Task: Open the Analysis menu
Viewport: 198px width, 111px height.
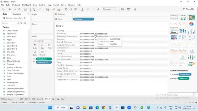Action: pos(42,5)
